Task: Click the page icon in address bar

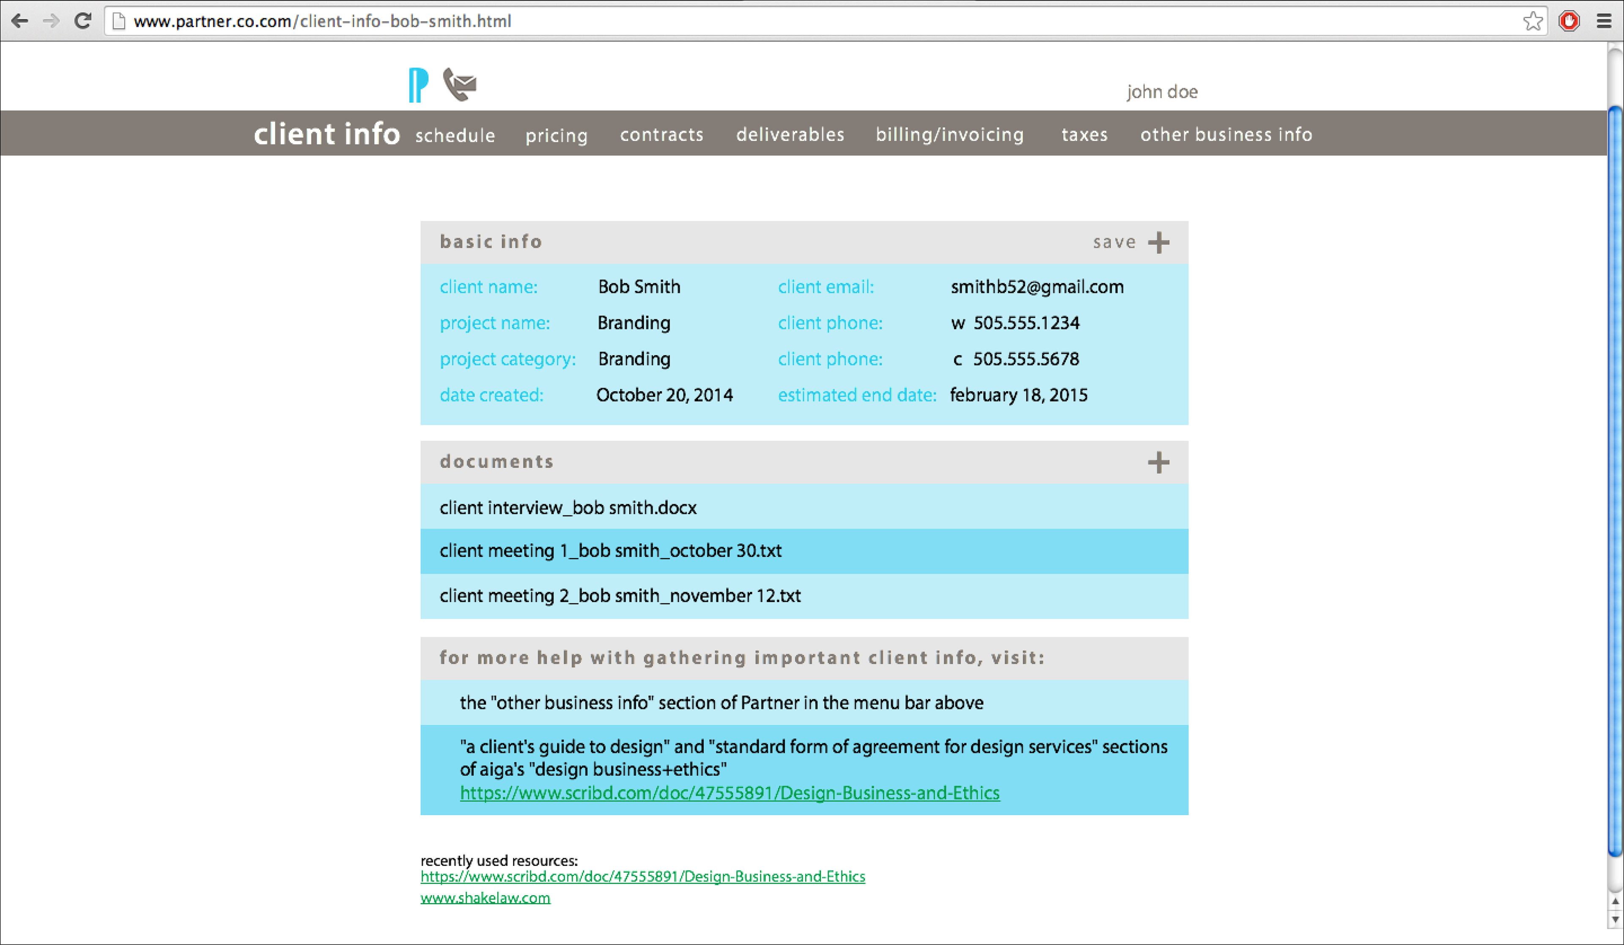Action: tap(118, 21)
